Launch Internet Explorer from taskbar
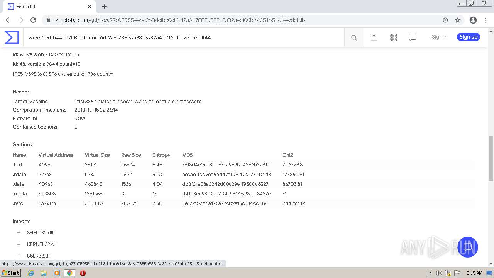Image resolution: width=494 pixels, height=278 pixels. pos(31,273)
